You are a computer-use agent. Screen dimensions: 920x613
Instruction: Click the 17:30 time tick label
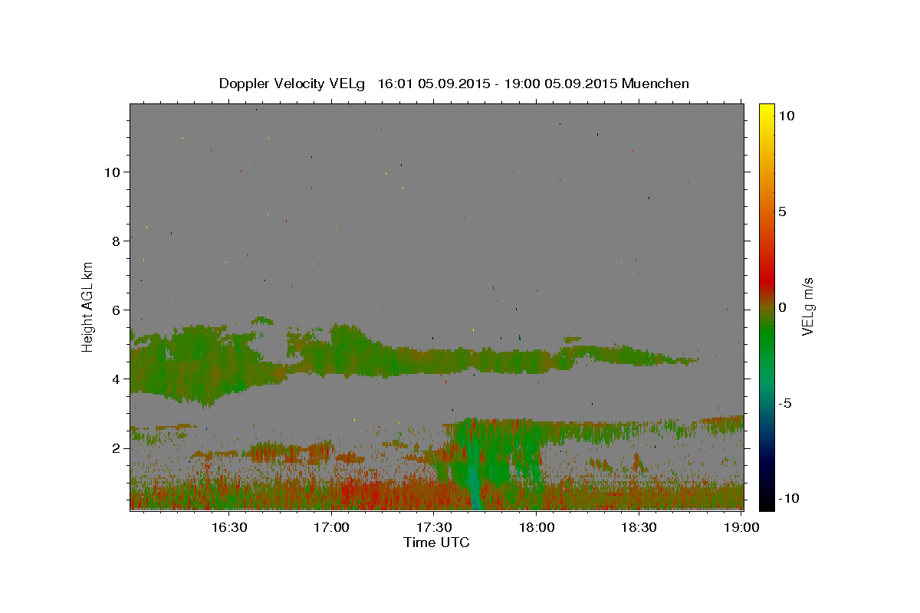point(434,527)
